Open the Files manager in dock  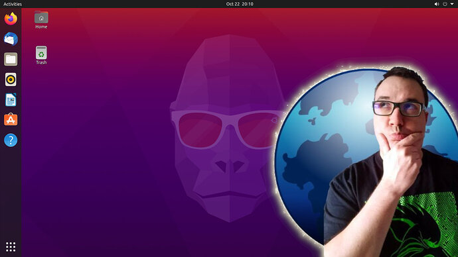click(11, 59)
